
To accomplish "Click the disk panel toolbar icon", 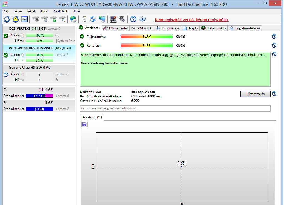I will (24, 19).
